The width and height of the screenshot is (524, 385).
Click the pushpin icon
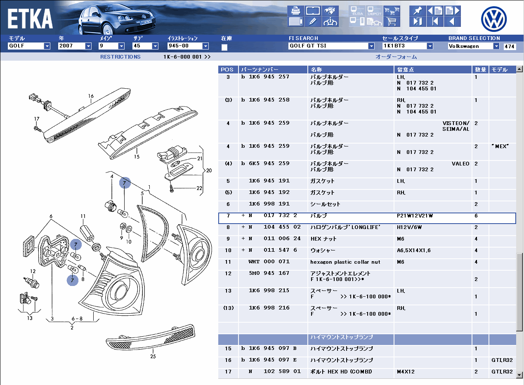[x=418, y=11]
